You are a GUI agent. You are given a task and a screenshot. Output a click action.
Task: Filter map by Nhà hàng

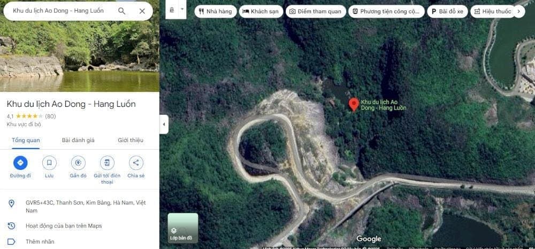pos(216,12)
